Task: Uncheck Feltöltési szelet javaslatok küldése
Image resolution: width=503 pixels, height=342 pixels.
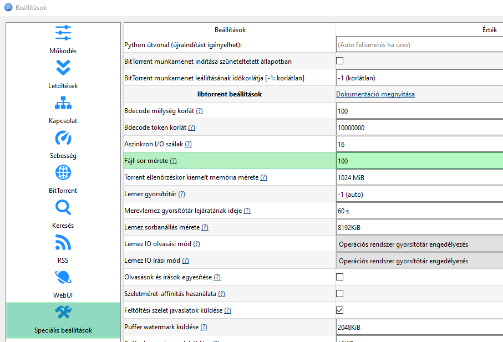Action: [340, 310]
